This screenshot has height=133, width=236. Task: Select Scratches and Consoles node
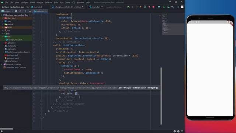tap(16, 67)
